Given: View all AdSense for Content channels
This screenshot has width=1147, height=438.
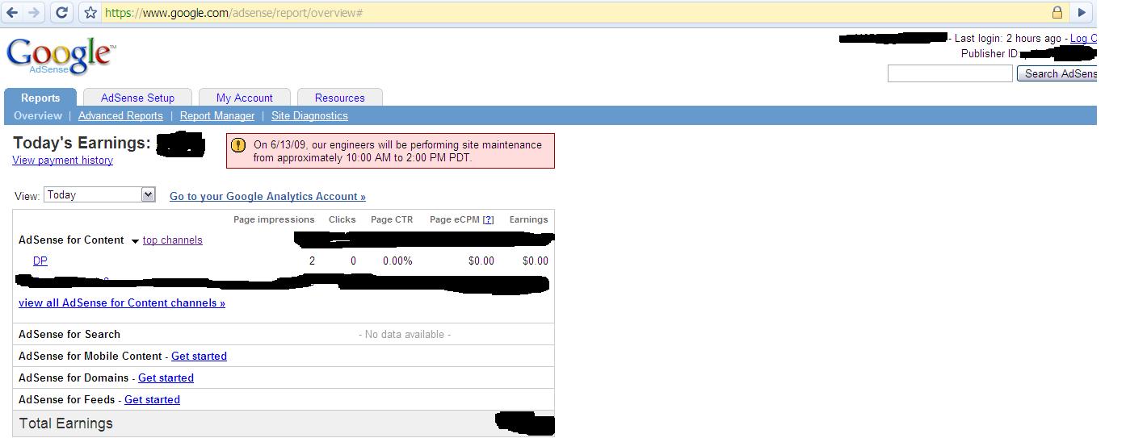Looking at the screenshot, I should (x=122, y=302).
